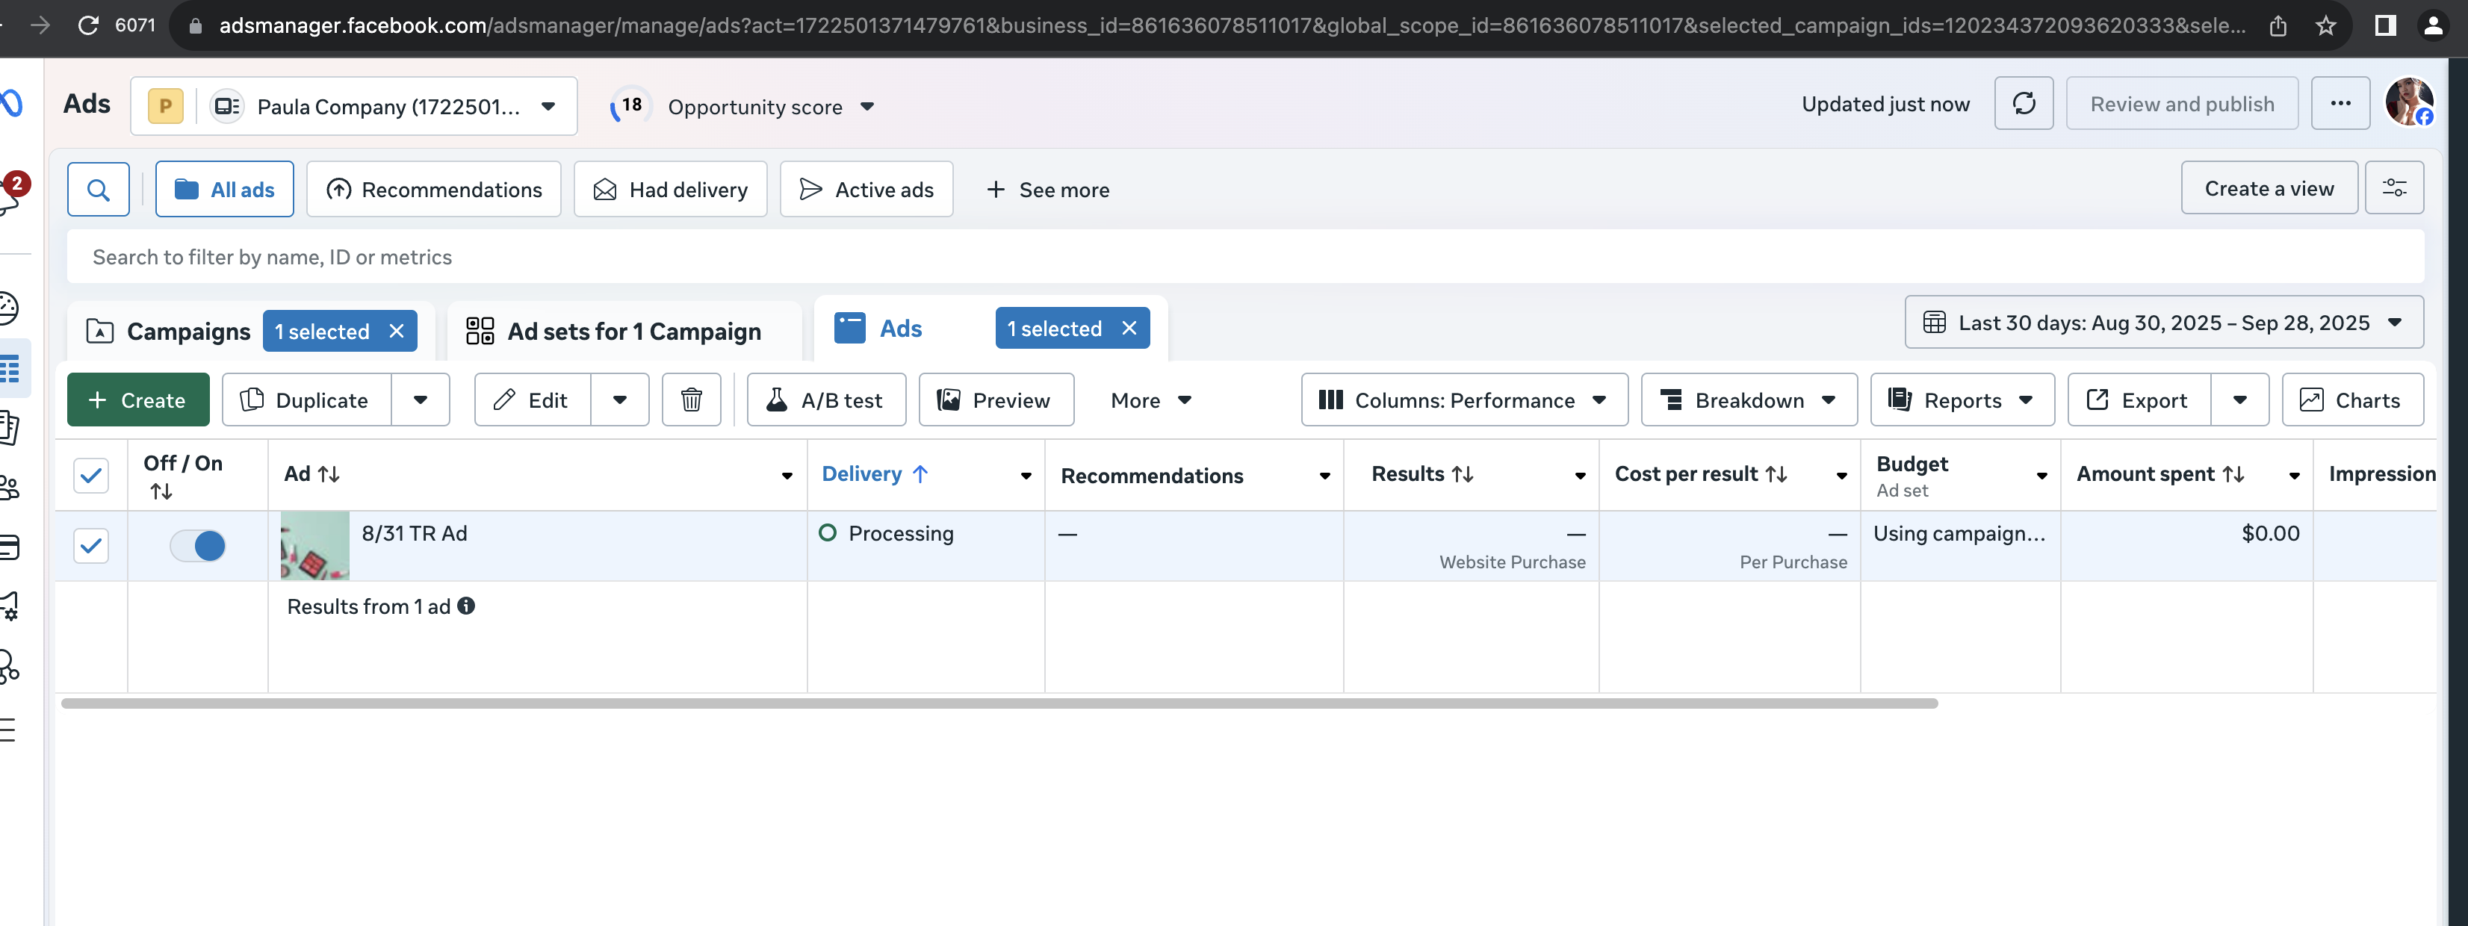Click info icon beside Results from 1 ad

pyautogui.click(x=467, y=606)
